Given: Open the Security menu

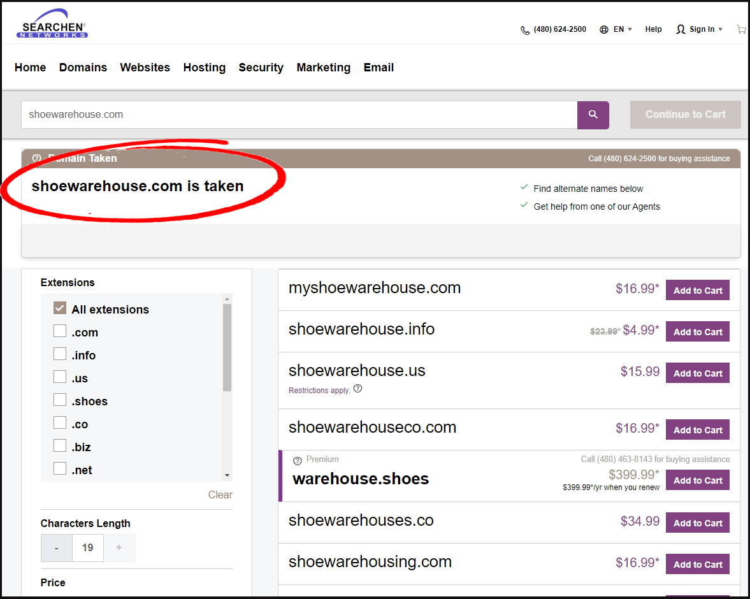Looking at the screenshot, I should pos(261,68).
